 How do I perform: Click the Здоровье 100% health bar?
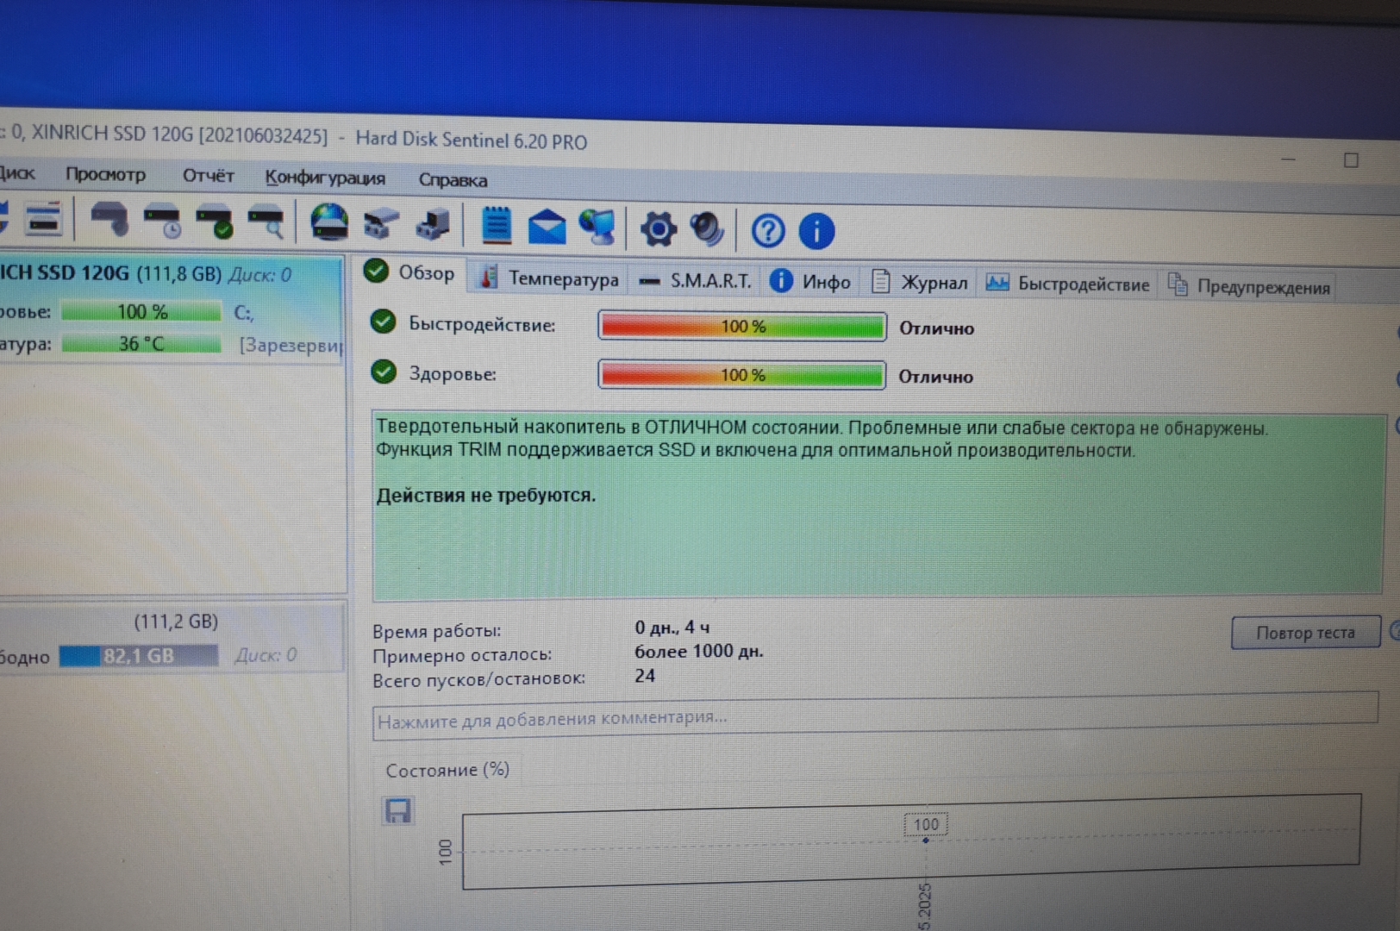click(x=742, y=375)
